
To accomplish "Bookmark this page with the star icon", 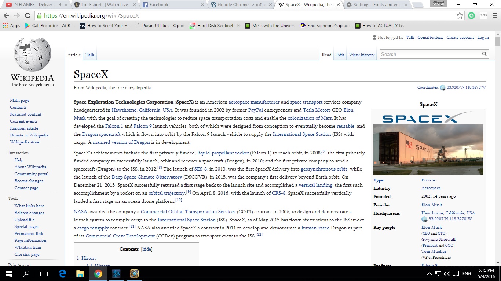I will pos(460,16).
